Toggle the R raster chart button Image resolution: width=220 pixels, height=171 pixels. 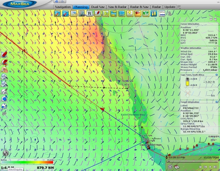point(89,14)
